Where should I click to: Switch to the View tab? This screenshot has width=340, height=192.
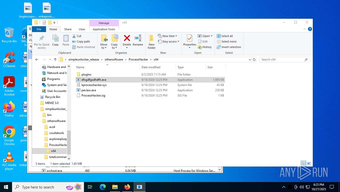[x=82, y=29]
